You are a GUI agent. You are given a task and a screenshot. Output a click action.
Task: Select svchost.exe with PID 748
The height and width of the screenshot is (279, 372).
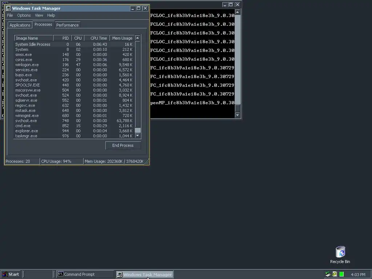74,121
